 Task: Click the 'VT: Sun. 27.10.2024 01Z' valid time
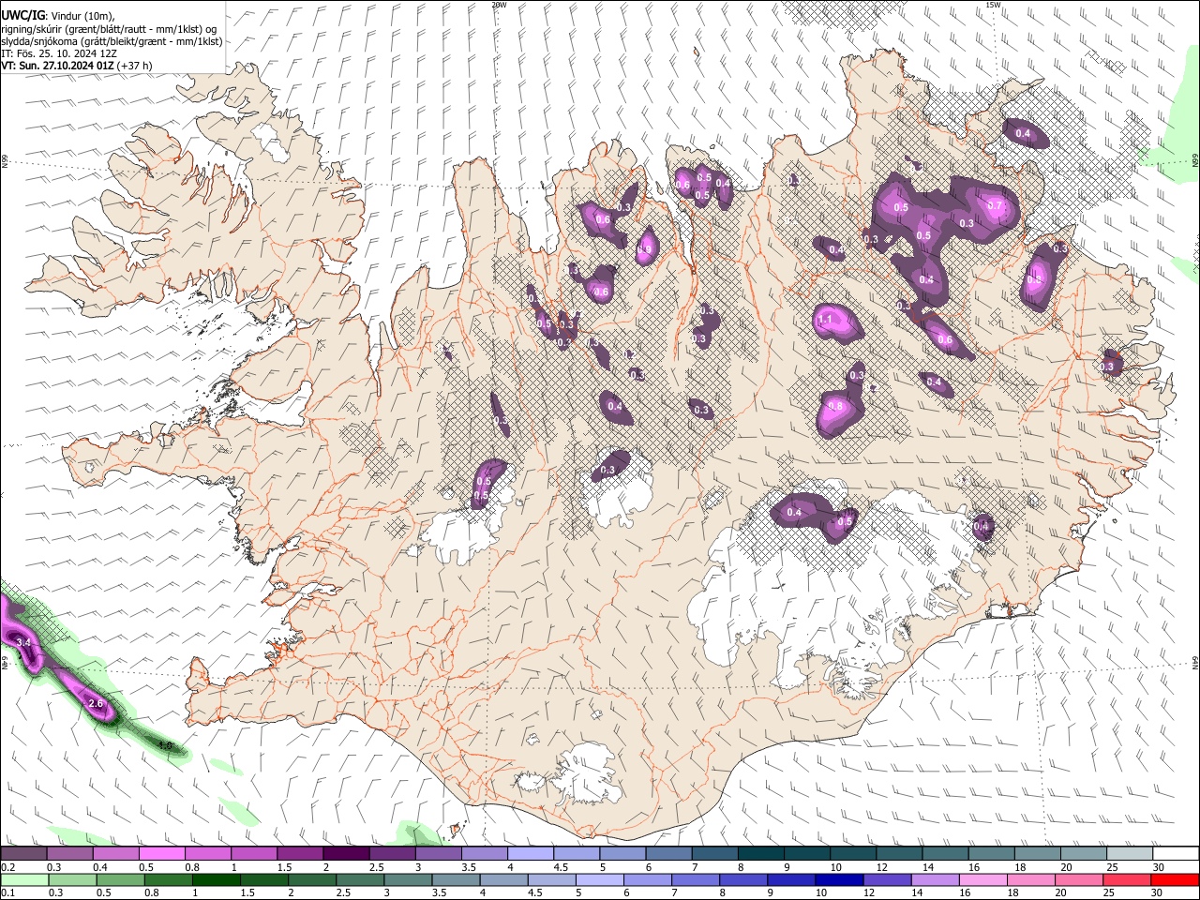pyautogui.click(x=58, y=66)
